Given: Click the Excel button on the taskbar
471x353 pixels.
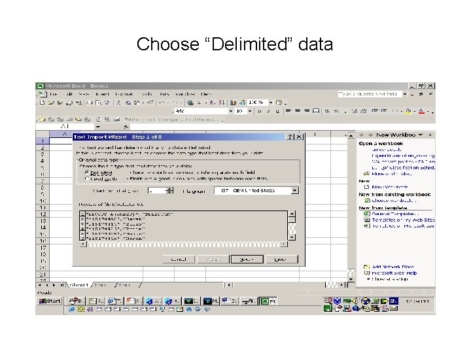Looking at the screenshot, I should point(268,301).
